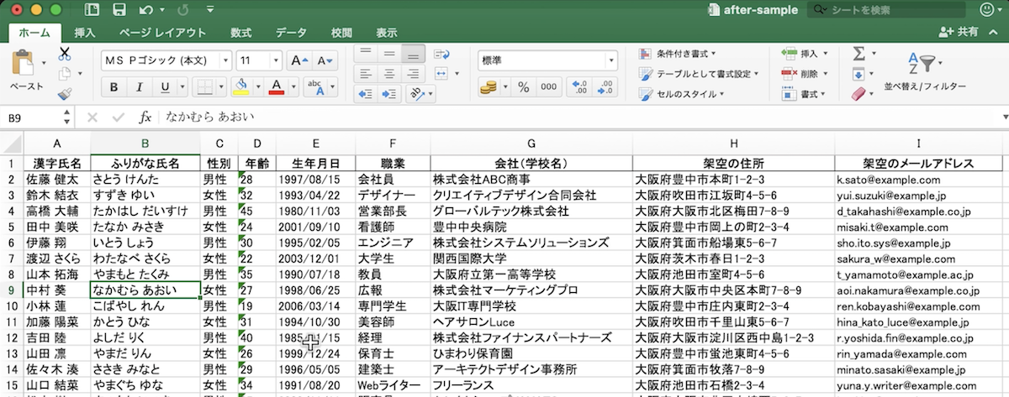Click the AutoSum sigma icon
This screenshot has height=397, width=1009.
[858, 53]
